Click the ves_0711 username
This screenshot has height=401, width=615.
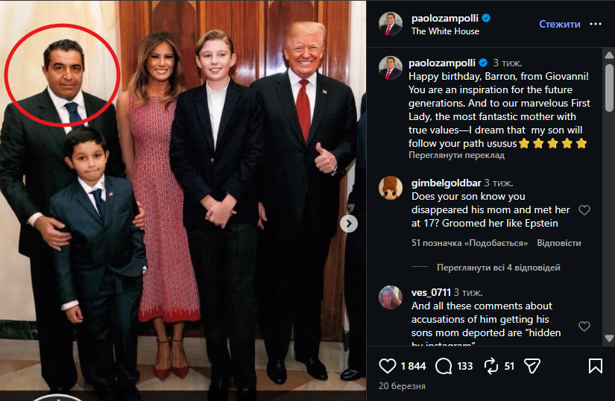[x=431, y=292]
